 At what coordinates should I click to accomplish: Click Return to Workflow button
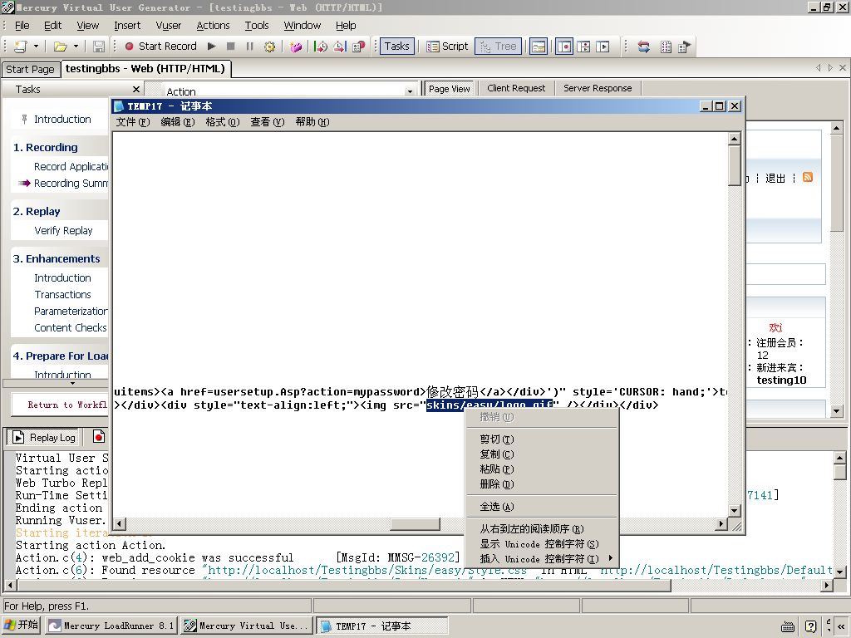click(60, 405)
